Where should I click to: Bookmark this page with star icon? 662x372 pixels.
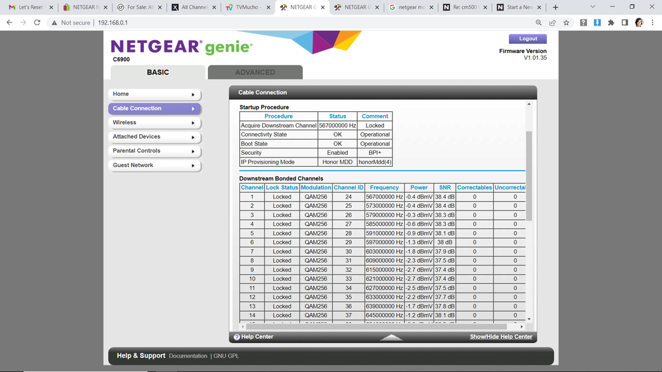[567, 23]
